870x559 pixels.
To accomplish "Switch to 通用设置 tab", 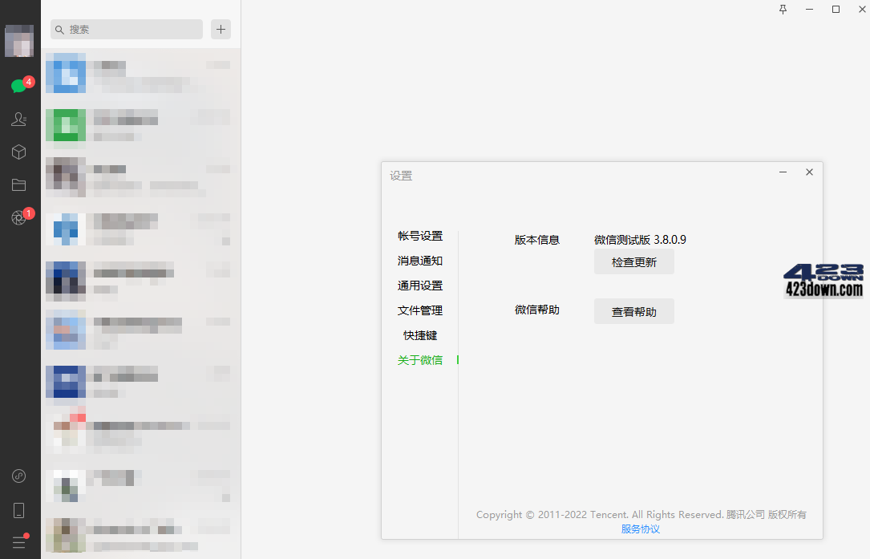I will [x=420, y=286].
